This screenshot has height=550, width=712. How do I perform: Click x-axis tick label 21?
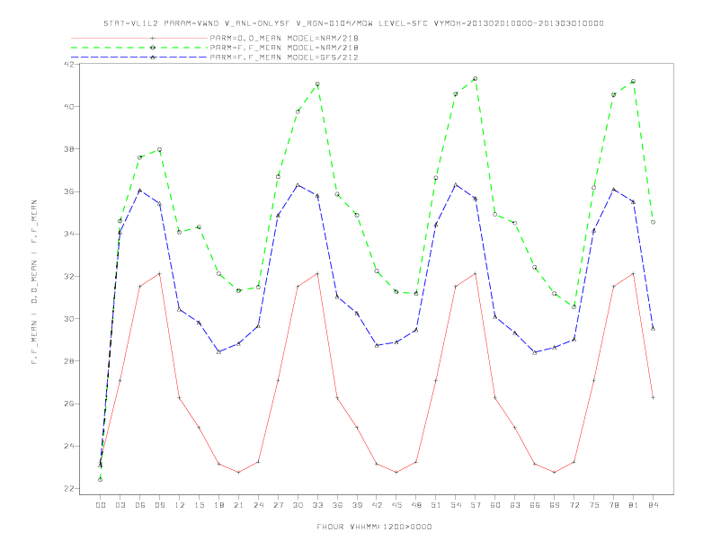pyautogui.click(x=238, y=505)
